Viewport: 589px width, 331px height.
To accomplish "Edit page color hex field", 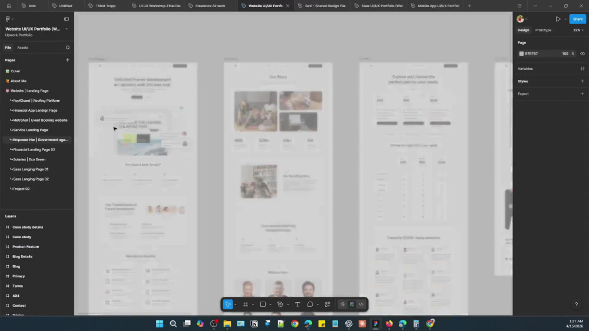I will [532, 54].
